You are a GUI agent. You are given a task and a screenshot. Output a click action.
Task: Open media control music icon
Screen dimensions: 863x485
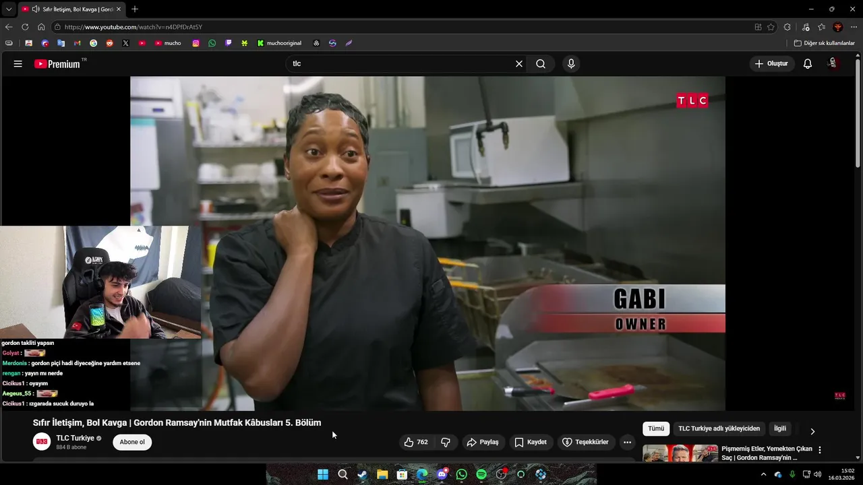tap(805, 27)
